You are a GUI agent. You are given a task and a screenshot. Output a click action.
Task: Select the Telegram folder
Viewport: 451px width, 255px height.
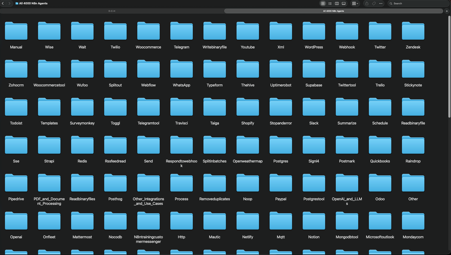pos(182,31)
